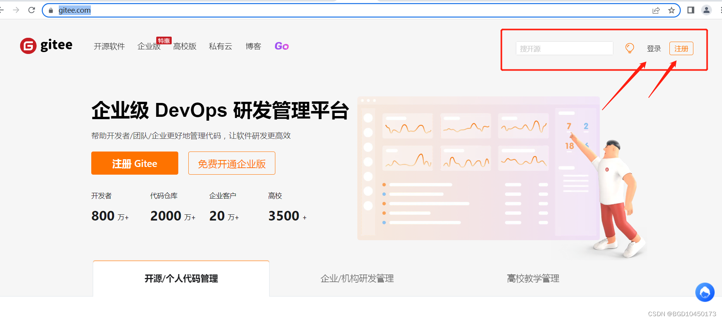Toggle the browser side panel icon
This screenshot has width=722, height=320.
point(691,10)
